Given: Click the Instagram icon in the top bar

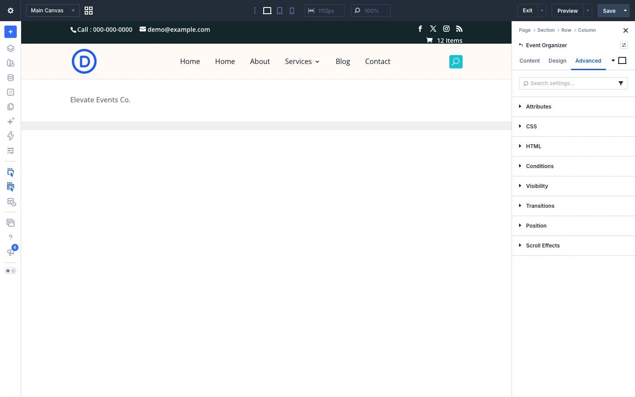Looking at the screenshot, I should (446, 29).
